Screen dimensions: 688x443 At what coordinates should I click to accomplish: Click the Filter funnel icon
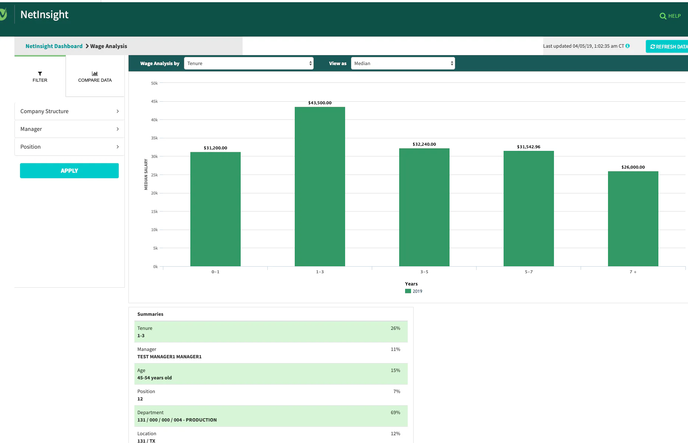pyautogui.click(x=40, y=74)
